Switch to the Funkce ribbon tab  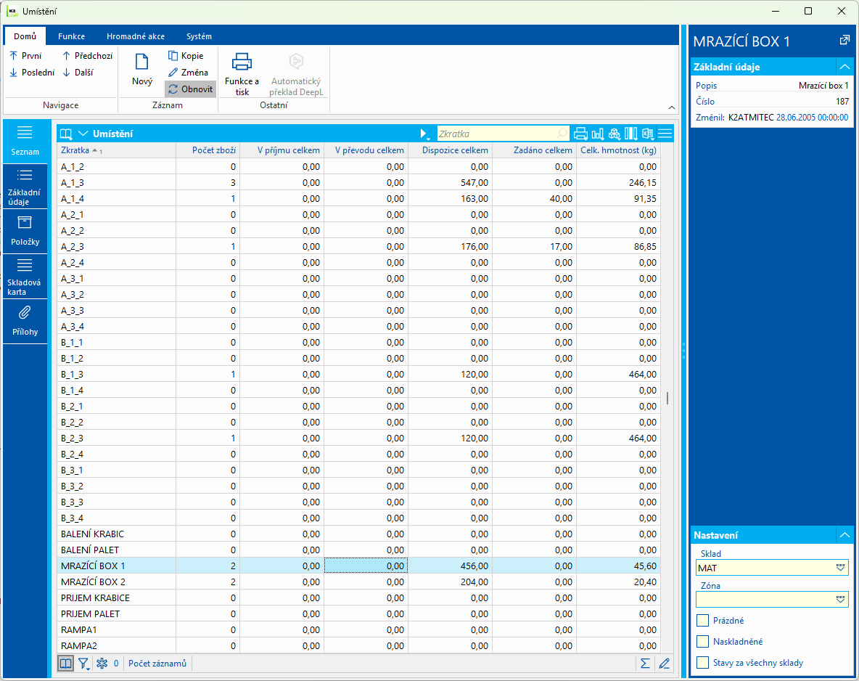click(72, 36)
